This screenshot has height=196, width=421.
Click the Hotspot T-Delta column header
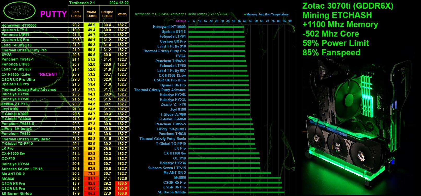(107, 14)
